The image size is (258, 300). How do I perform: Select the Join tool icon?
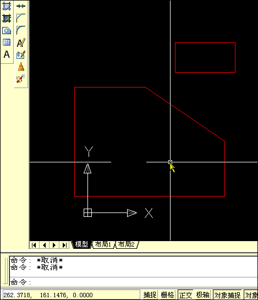21,6
